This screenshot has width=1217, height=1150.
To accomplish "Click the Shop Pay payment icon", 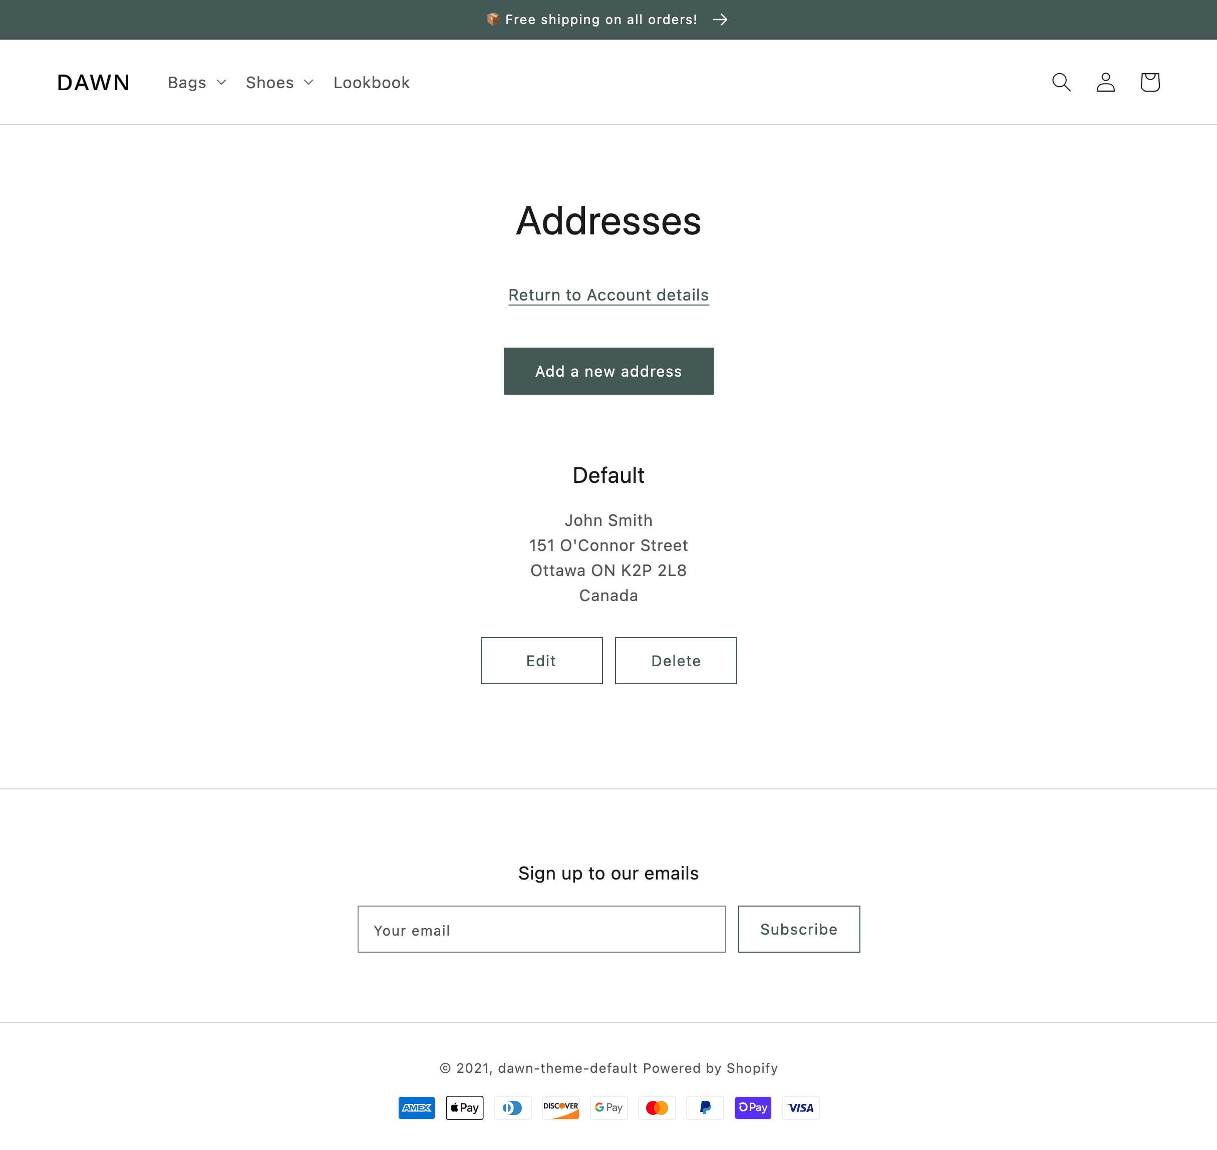I will 753,1108.
